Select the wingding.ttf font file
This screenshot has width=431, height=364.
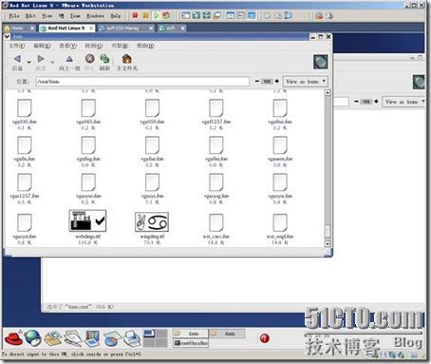pos(152,221)
